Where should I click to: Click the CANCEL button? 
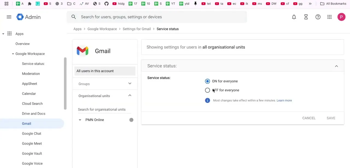pyautogui.click(x=309, y=118)
